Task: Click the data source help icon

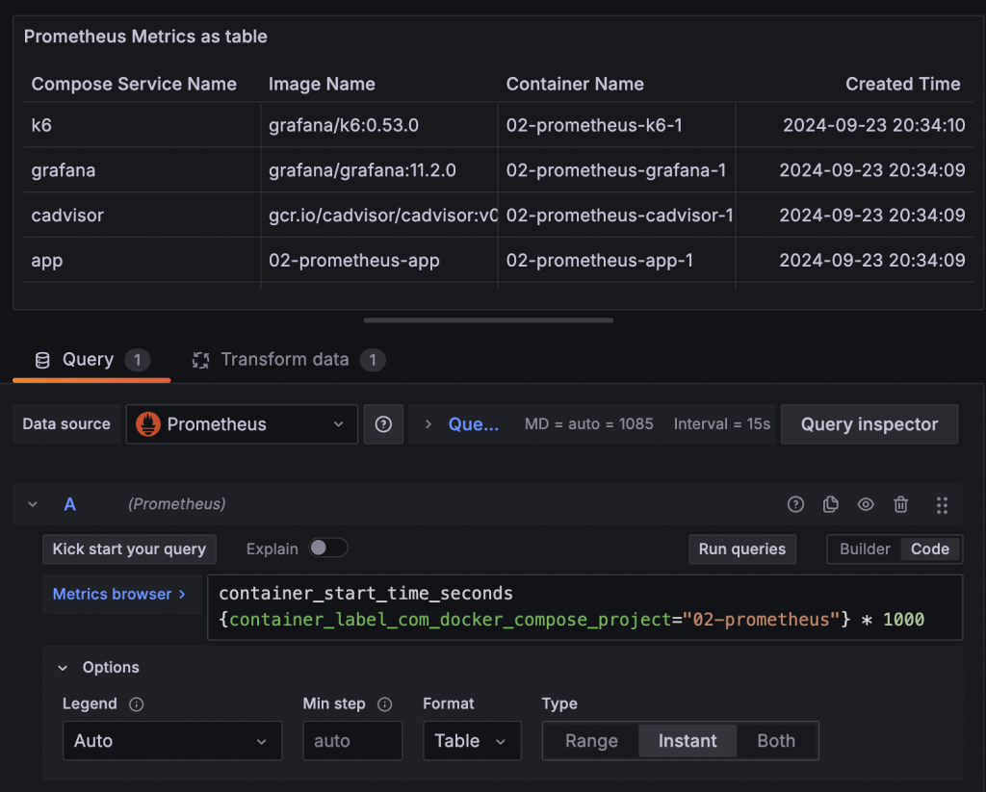Action: point(383,424)
